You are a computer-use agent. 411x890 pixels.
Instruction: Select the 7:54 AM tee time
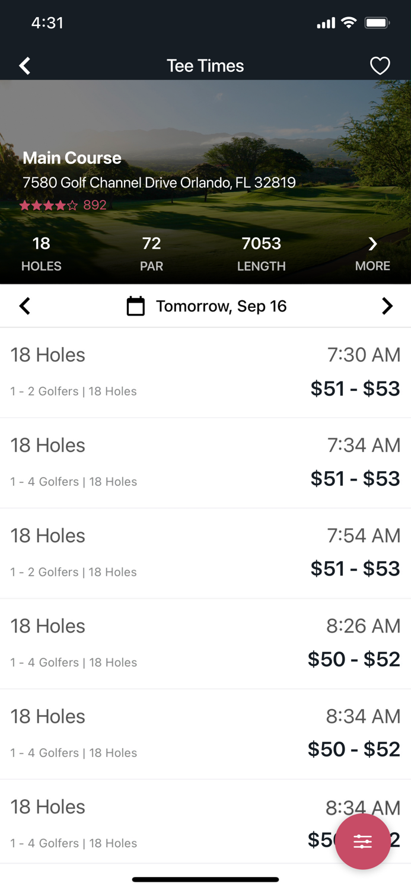click(205, 552)
